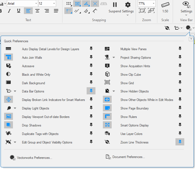Toggle the Show Grid icon
The height and width of the screenshot is (169, 195).
[107, 83]
